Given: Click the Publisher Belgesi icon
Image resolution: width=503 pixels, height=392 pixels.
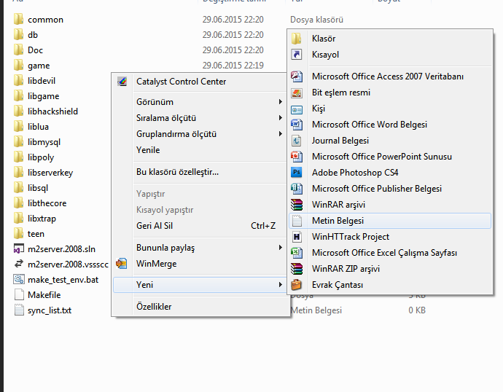Looking at the screenshot, I should pyautogui.click(x=297, y=189).
